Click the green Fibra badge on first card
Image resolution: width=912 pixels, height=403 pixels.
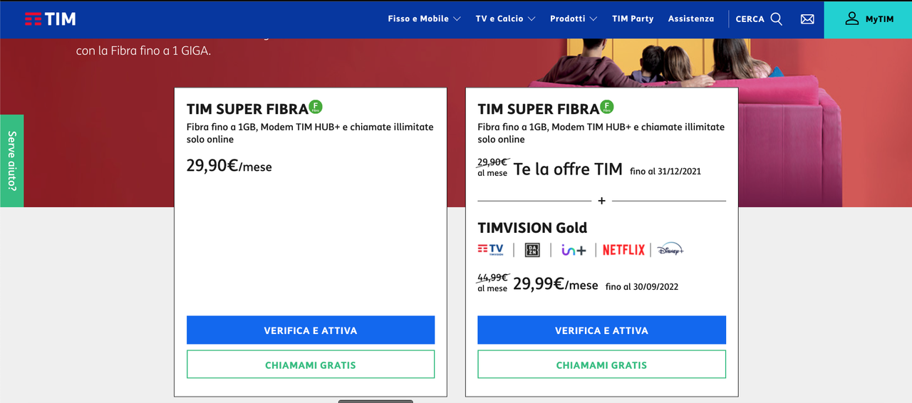(316, 107)
